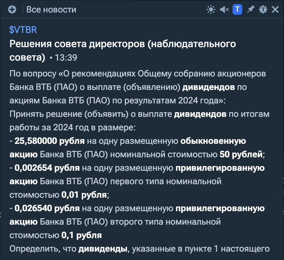Click the bold word обыкновенную

pyautogui.click(x=213, y=141)
